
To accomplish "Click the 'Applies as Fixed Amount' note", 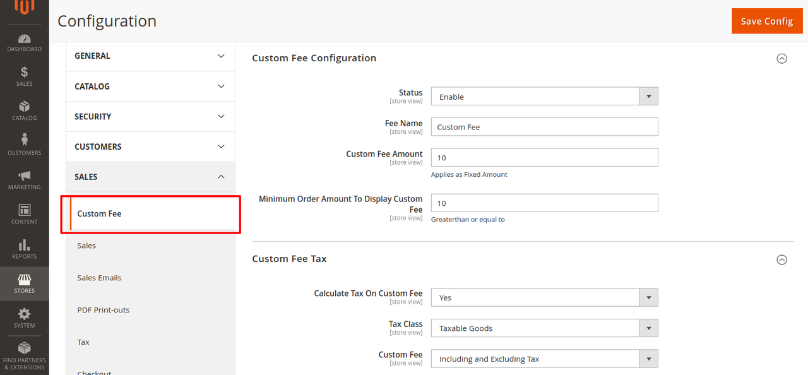I will [x=469, y=174].
